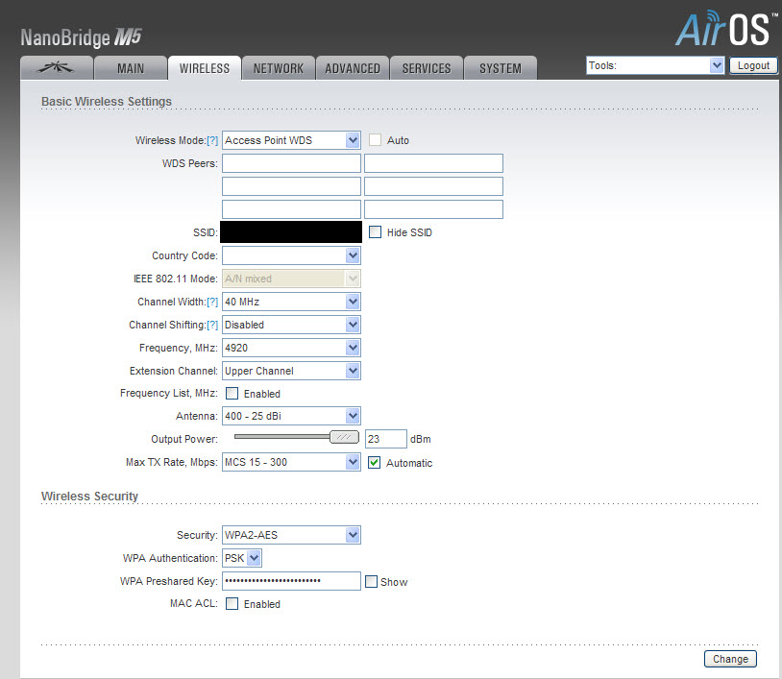This screenshot has width=782, height=679.
Task: Click the Output Power slider handle
Action: [343, 437]
